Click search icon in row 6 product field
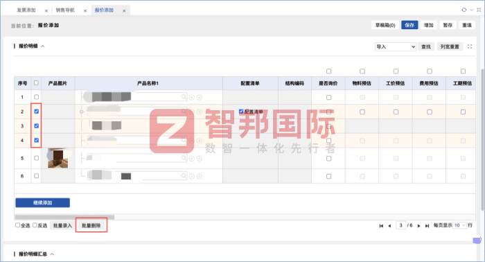This screenshot has width=485, height=262. coord(184,175)
